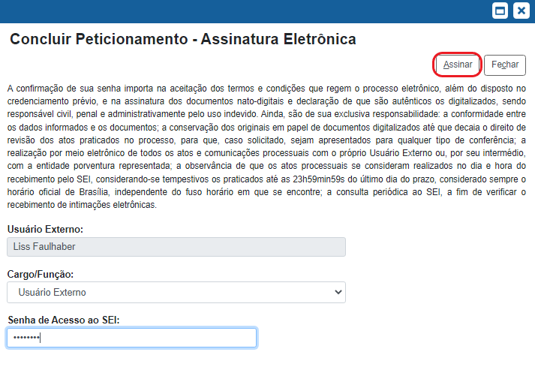Click the Concluir Peticionamento heading
Screen dimensions: 535x370
coord(98,39)
